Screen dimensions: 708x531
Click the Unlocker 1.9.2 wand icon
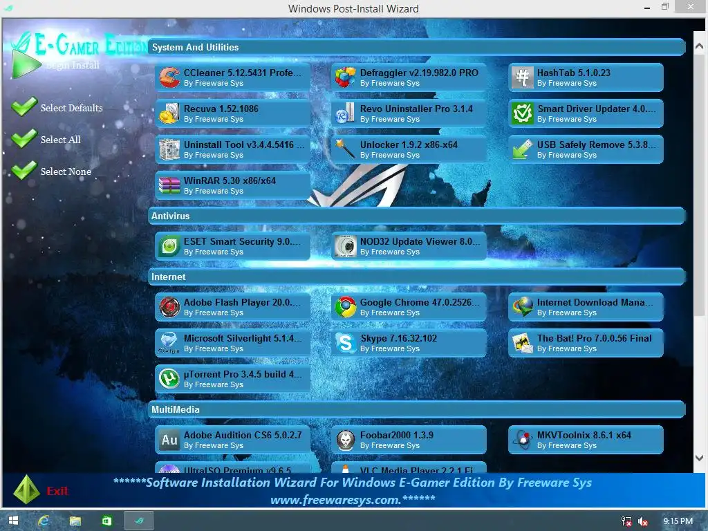[x=346, y=149]
